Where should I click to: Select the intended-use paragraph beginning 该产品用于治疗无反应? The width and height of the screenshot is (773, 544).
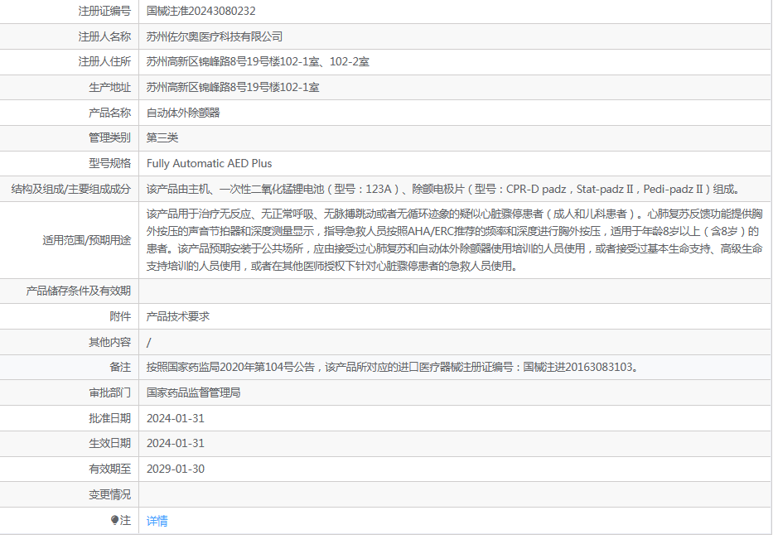pos(455,240)
